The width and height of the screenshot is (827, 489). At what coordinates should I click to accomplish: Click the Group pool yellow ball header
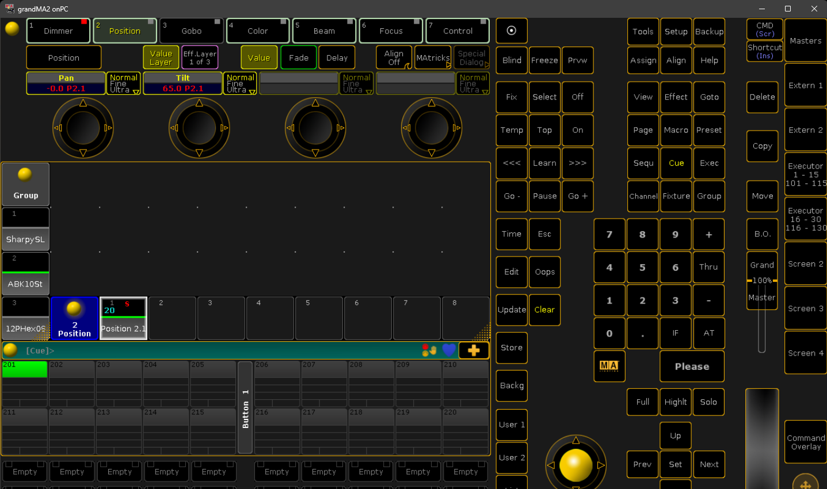[25, 184]
